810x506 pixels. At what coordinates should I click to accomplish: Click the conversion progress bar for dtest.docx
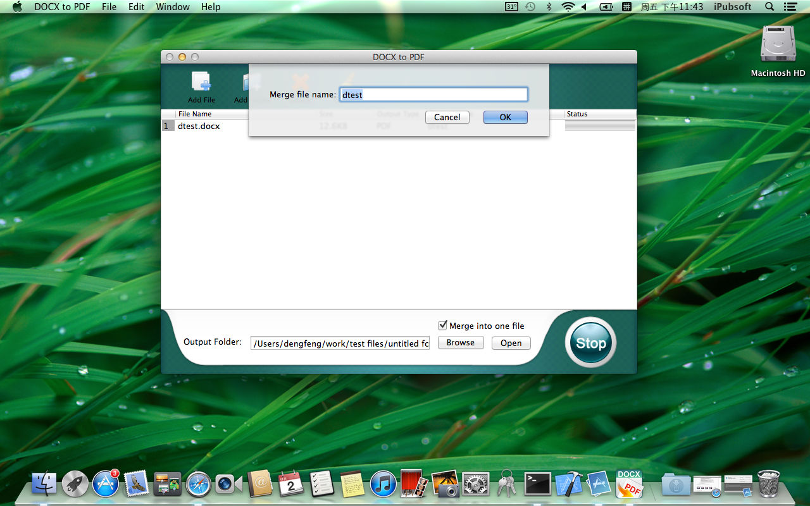tap(600, 126)
